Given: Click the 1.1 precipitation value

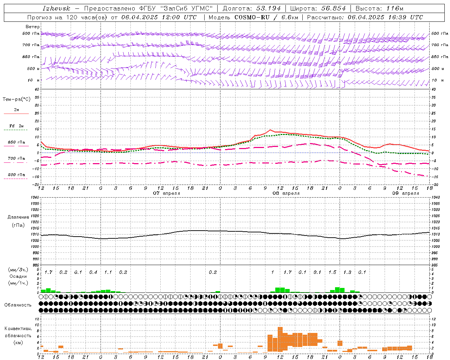Looking at the screenshot, I should click(108, 272).
